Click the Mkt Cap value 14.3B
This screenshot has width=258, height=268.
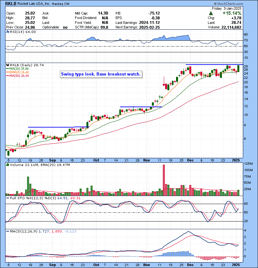tap(103, 13)
